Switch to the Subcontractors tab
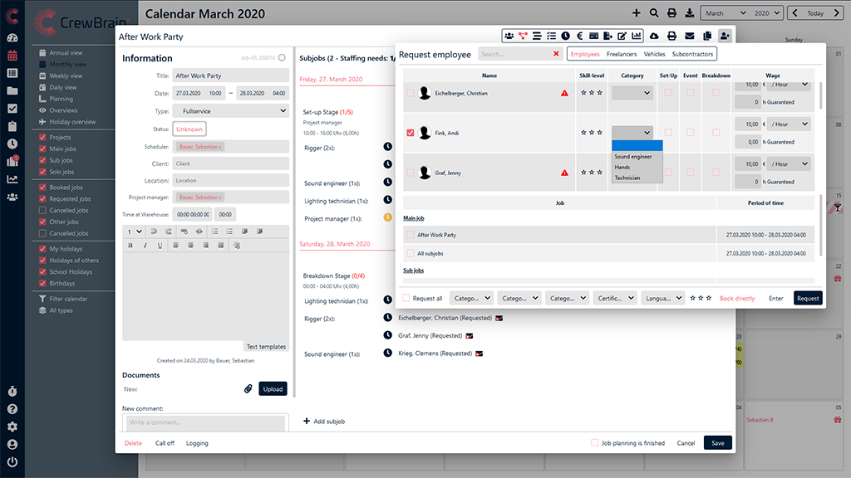Image resolution: width=851 pixels, height=478 pixels. (x=692, y=54)
